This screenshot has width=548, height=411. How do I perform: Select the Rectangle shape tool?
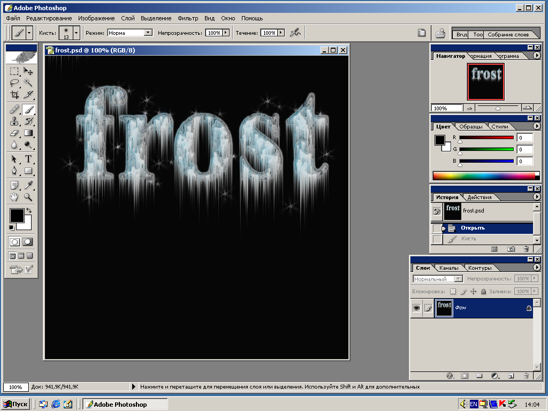[x=28, y=171]
